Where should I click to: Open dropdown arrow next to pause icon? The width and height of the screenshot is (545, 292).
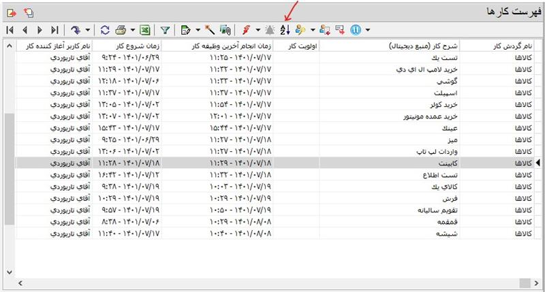(368, 30)
